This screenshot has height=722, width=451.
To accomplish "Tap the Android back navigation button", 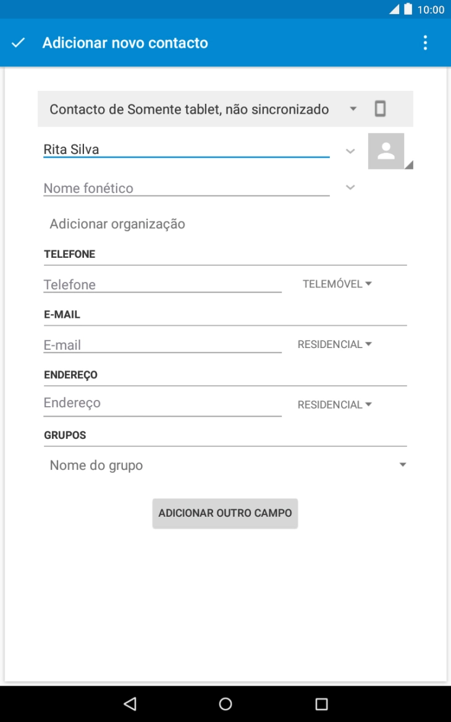I will (x=130, y=703).
